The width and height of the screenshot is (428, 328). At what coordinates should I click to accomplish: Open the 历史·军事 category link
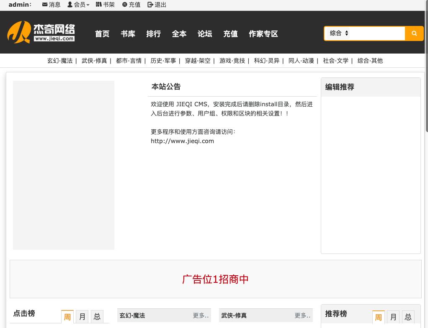click(x=163, y=61)
